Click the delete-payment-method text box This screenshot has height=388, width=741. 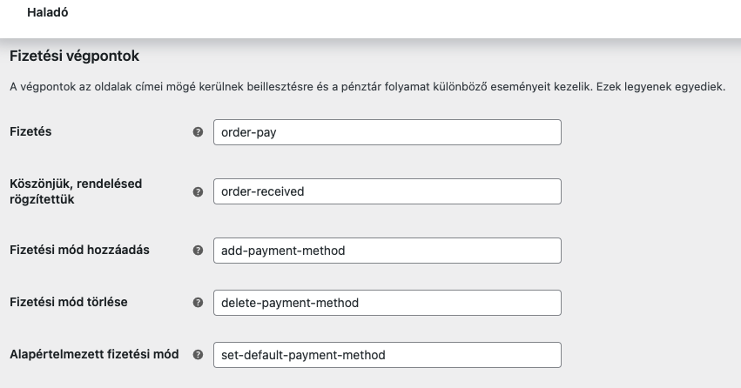(x=387, y=303)
